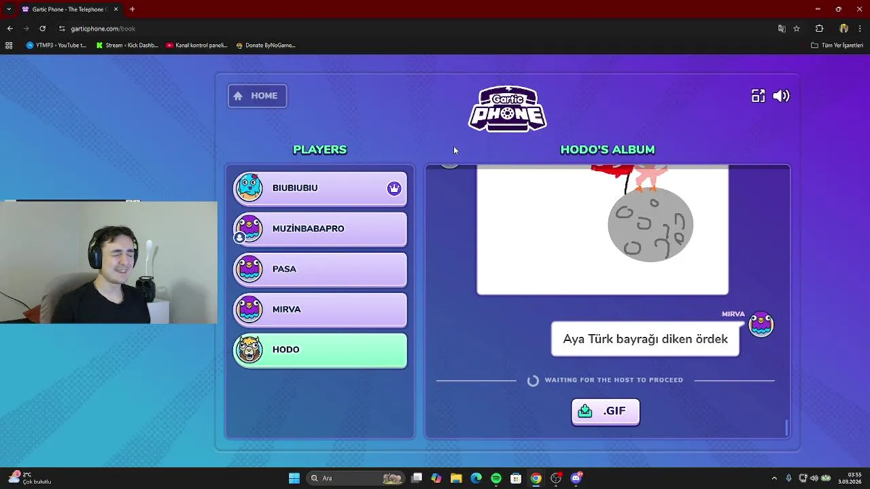Open OBS Studio from taskbar

556,478
